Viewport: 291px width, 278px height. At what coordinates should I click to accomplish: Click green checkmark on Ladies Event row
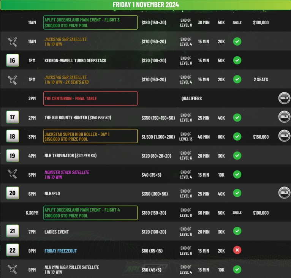[x=237, y=231]
